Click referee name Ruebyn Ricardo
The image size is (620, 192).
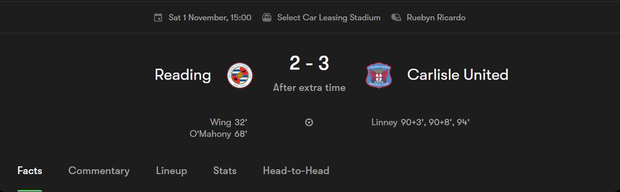click(436, 18)
